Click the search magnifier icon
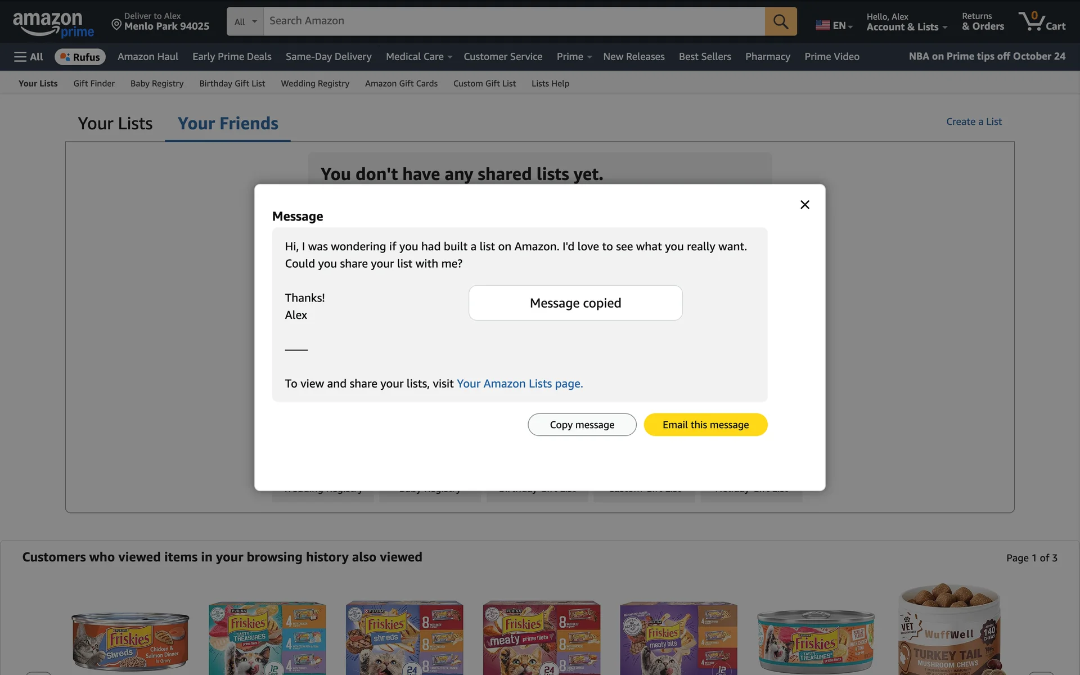Image resolution: width=1080 pixels, height=675 pixels. [780, 21]
